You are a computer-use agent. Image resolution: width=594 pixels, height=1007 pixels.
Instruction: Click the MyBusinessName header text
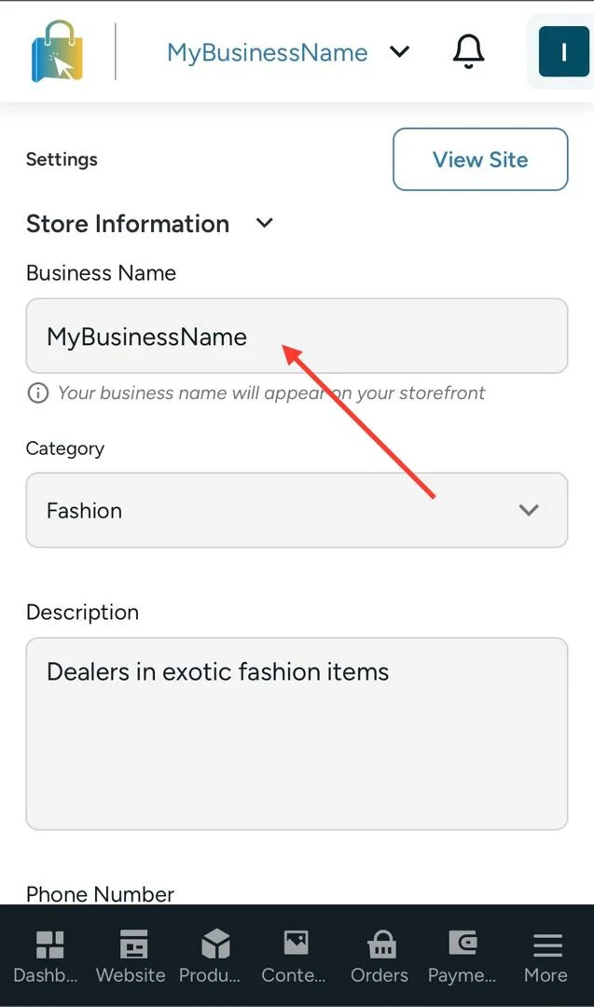click(267, 52)
